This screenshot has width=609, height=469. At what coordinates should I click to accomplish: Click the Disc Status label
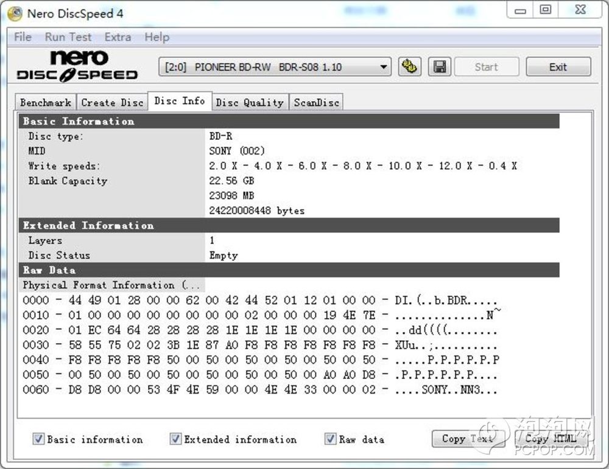59,255
